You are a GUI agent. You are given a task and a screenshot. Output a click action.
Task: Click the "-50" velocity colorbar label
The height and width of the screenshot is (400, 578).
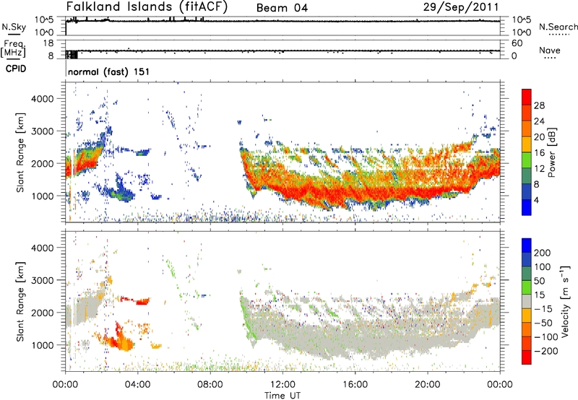[x=543, y=323]
